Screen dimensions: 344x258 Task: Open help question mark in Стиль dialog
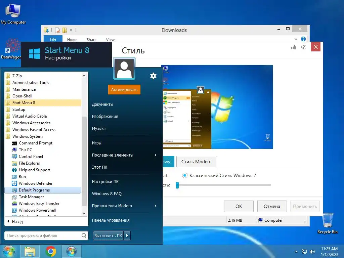point(304,47)
